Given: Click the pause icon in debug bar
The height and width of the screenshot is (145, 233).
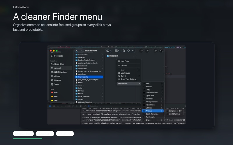Looking at the screenshot, I should click(54, 106).
